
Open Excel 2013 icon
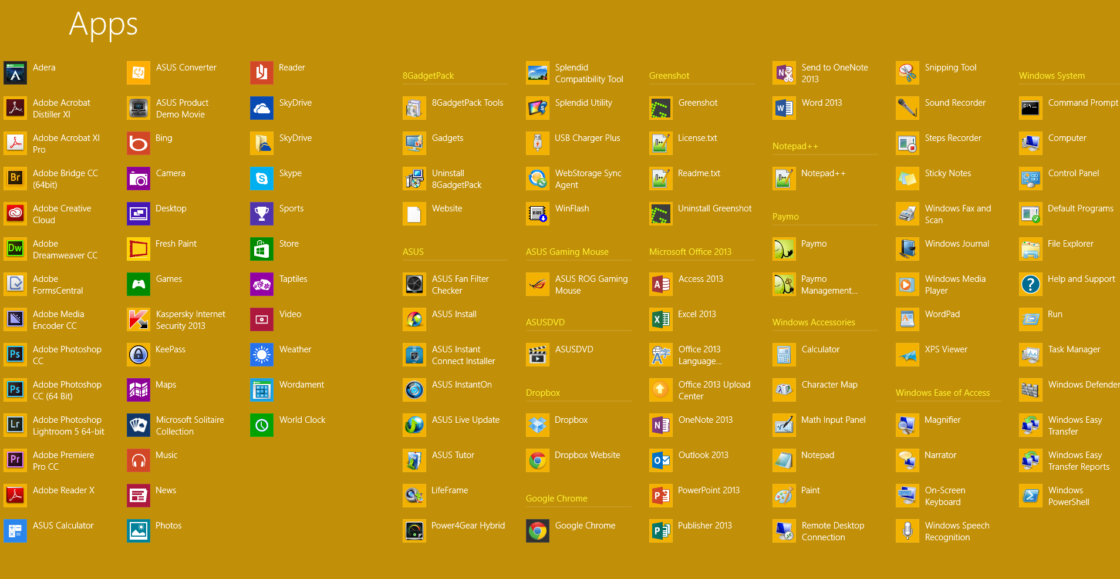point(661,319)
